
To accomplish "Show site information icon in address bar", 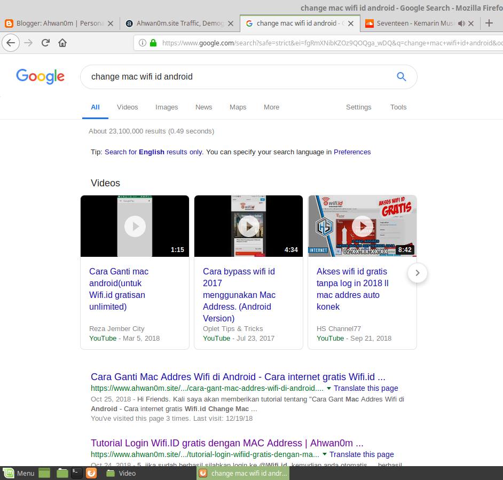I will (x=143, y=43).
